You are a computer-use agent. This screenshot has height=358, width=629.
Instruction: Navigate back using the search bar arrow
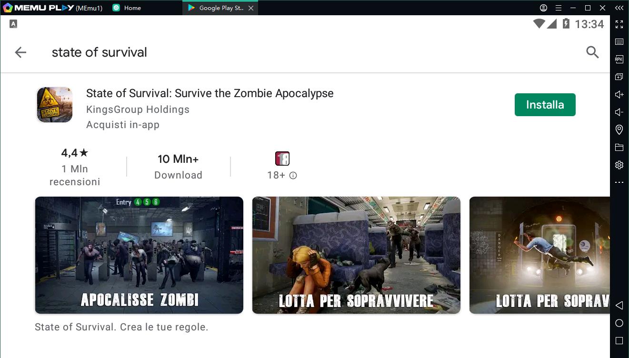pyautogui.click(x=20, y=52)
